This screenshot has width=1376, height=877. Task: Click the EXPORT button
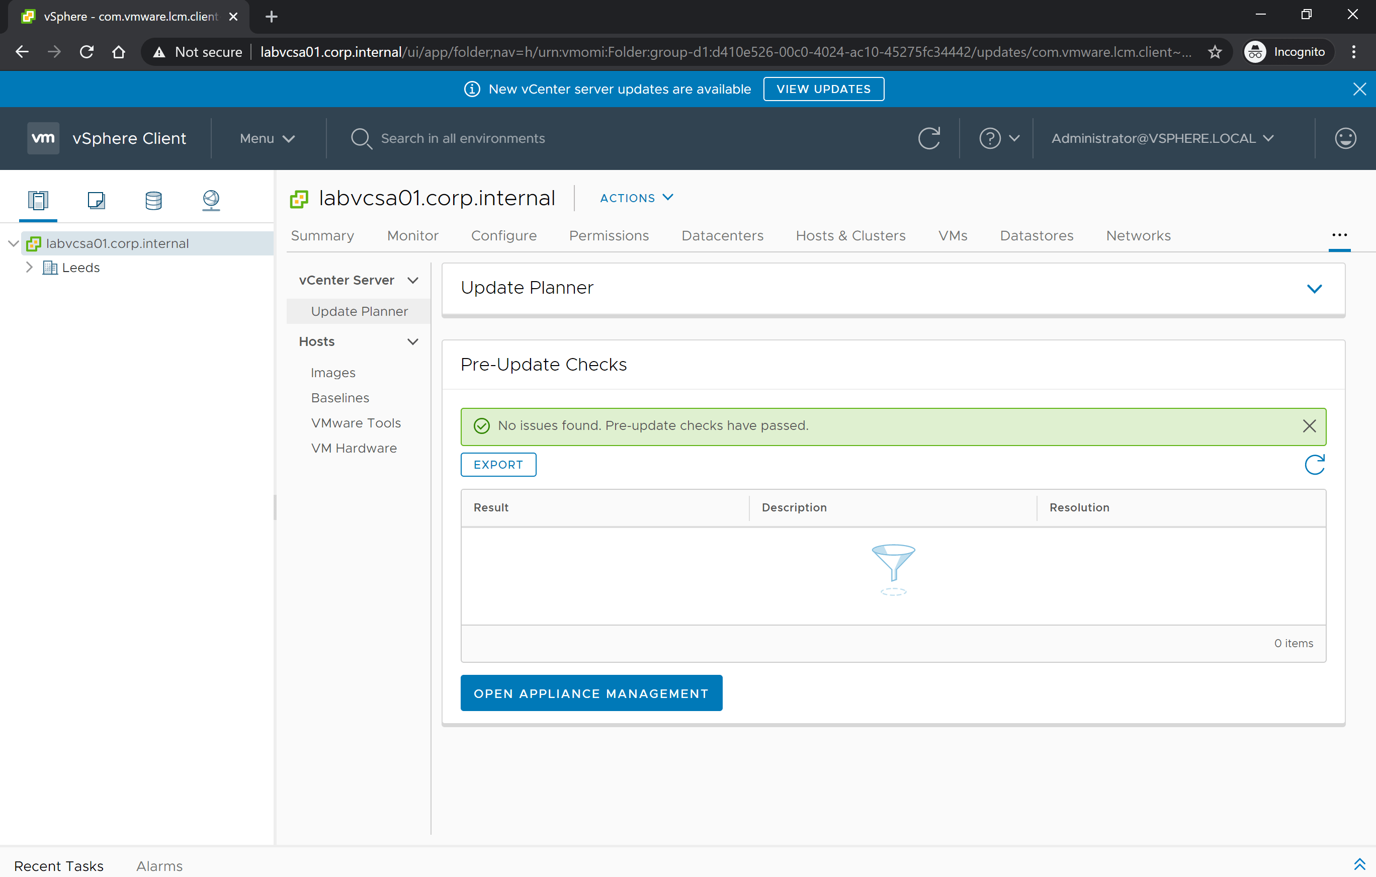point(498,465)
